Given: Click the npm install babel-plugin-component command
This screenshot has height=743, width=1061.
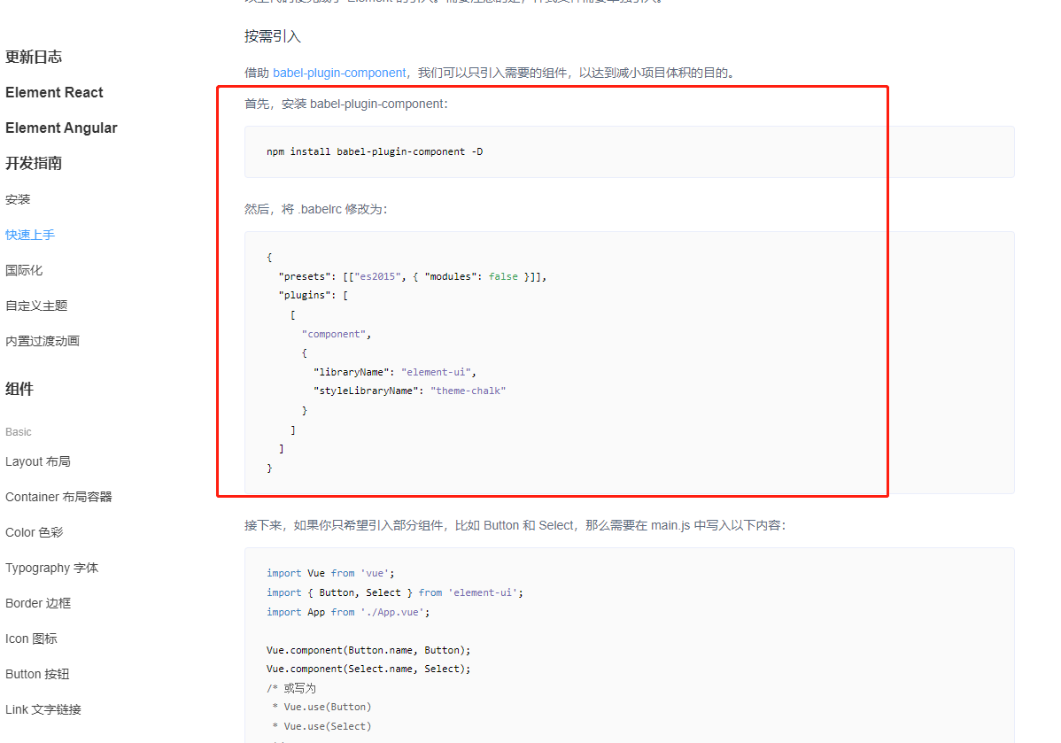Looking at the screenshot, I should click(x=375, y=151).
